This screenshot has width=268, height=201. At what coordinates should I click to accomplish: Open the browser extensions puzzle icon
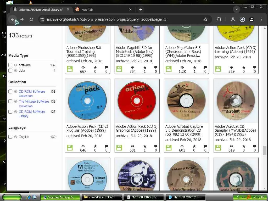[219, 19]
